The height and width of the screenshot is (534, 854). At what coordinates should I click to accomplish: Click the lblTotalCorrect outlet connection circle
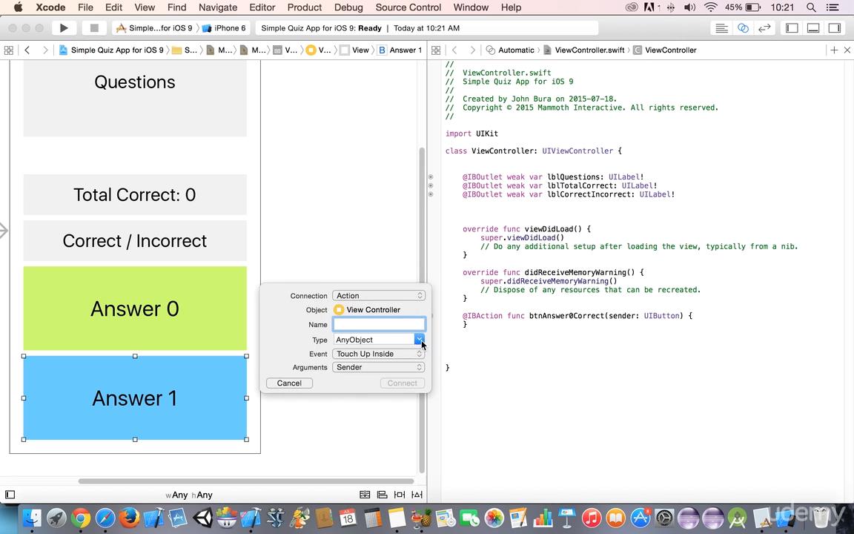pos(430,186)
